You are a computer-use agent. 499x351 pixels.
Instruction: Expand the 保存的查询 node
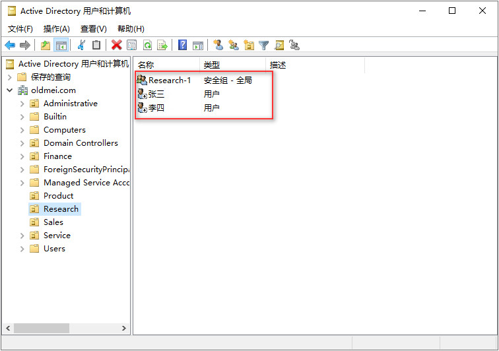coord(9,77)
